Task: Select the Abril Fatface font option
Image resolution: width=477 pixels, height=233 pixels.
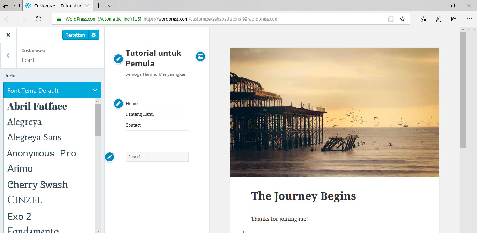Action: coord(37,106)
